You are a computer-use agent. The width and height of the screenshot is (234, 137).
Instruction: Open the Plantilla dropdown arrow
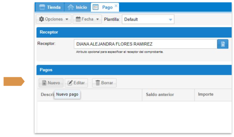click(170, 19)
